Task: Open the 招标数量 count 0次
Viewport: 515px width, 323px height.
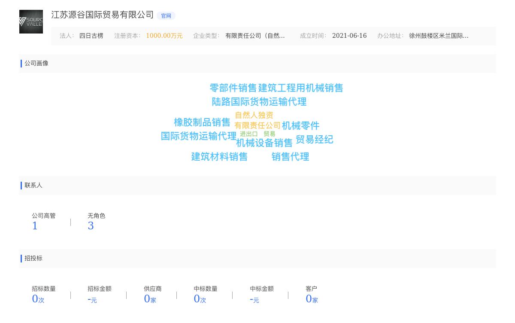Action: tap(38, 299)
